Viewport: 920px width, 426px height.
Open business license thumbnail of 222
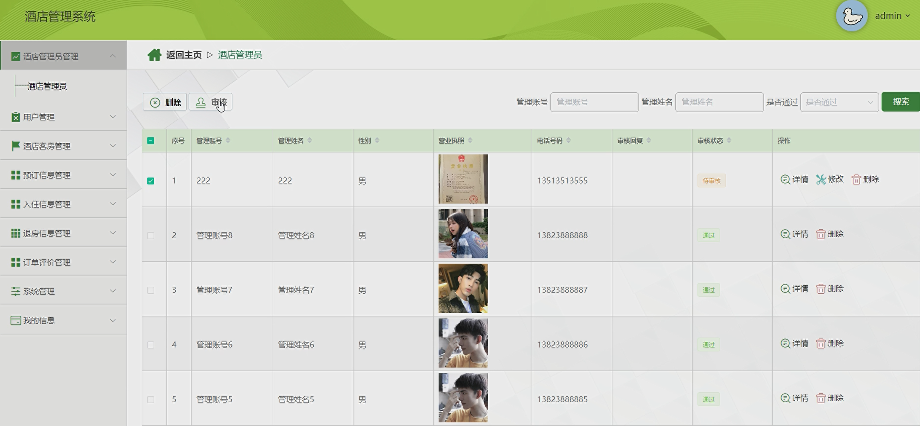[463, 179]
